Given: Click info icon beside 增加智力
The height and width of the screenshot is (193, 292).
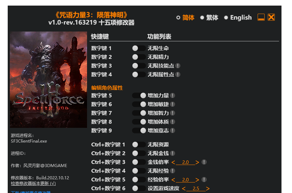Looking at the screenshot, I should 172,113.
